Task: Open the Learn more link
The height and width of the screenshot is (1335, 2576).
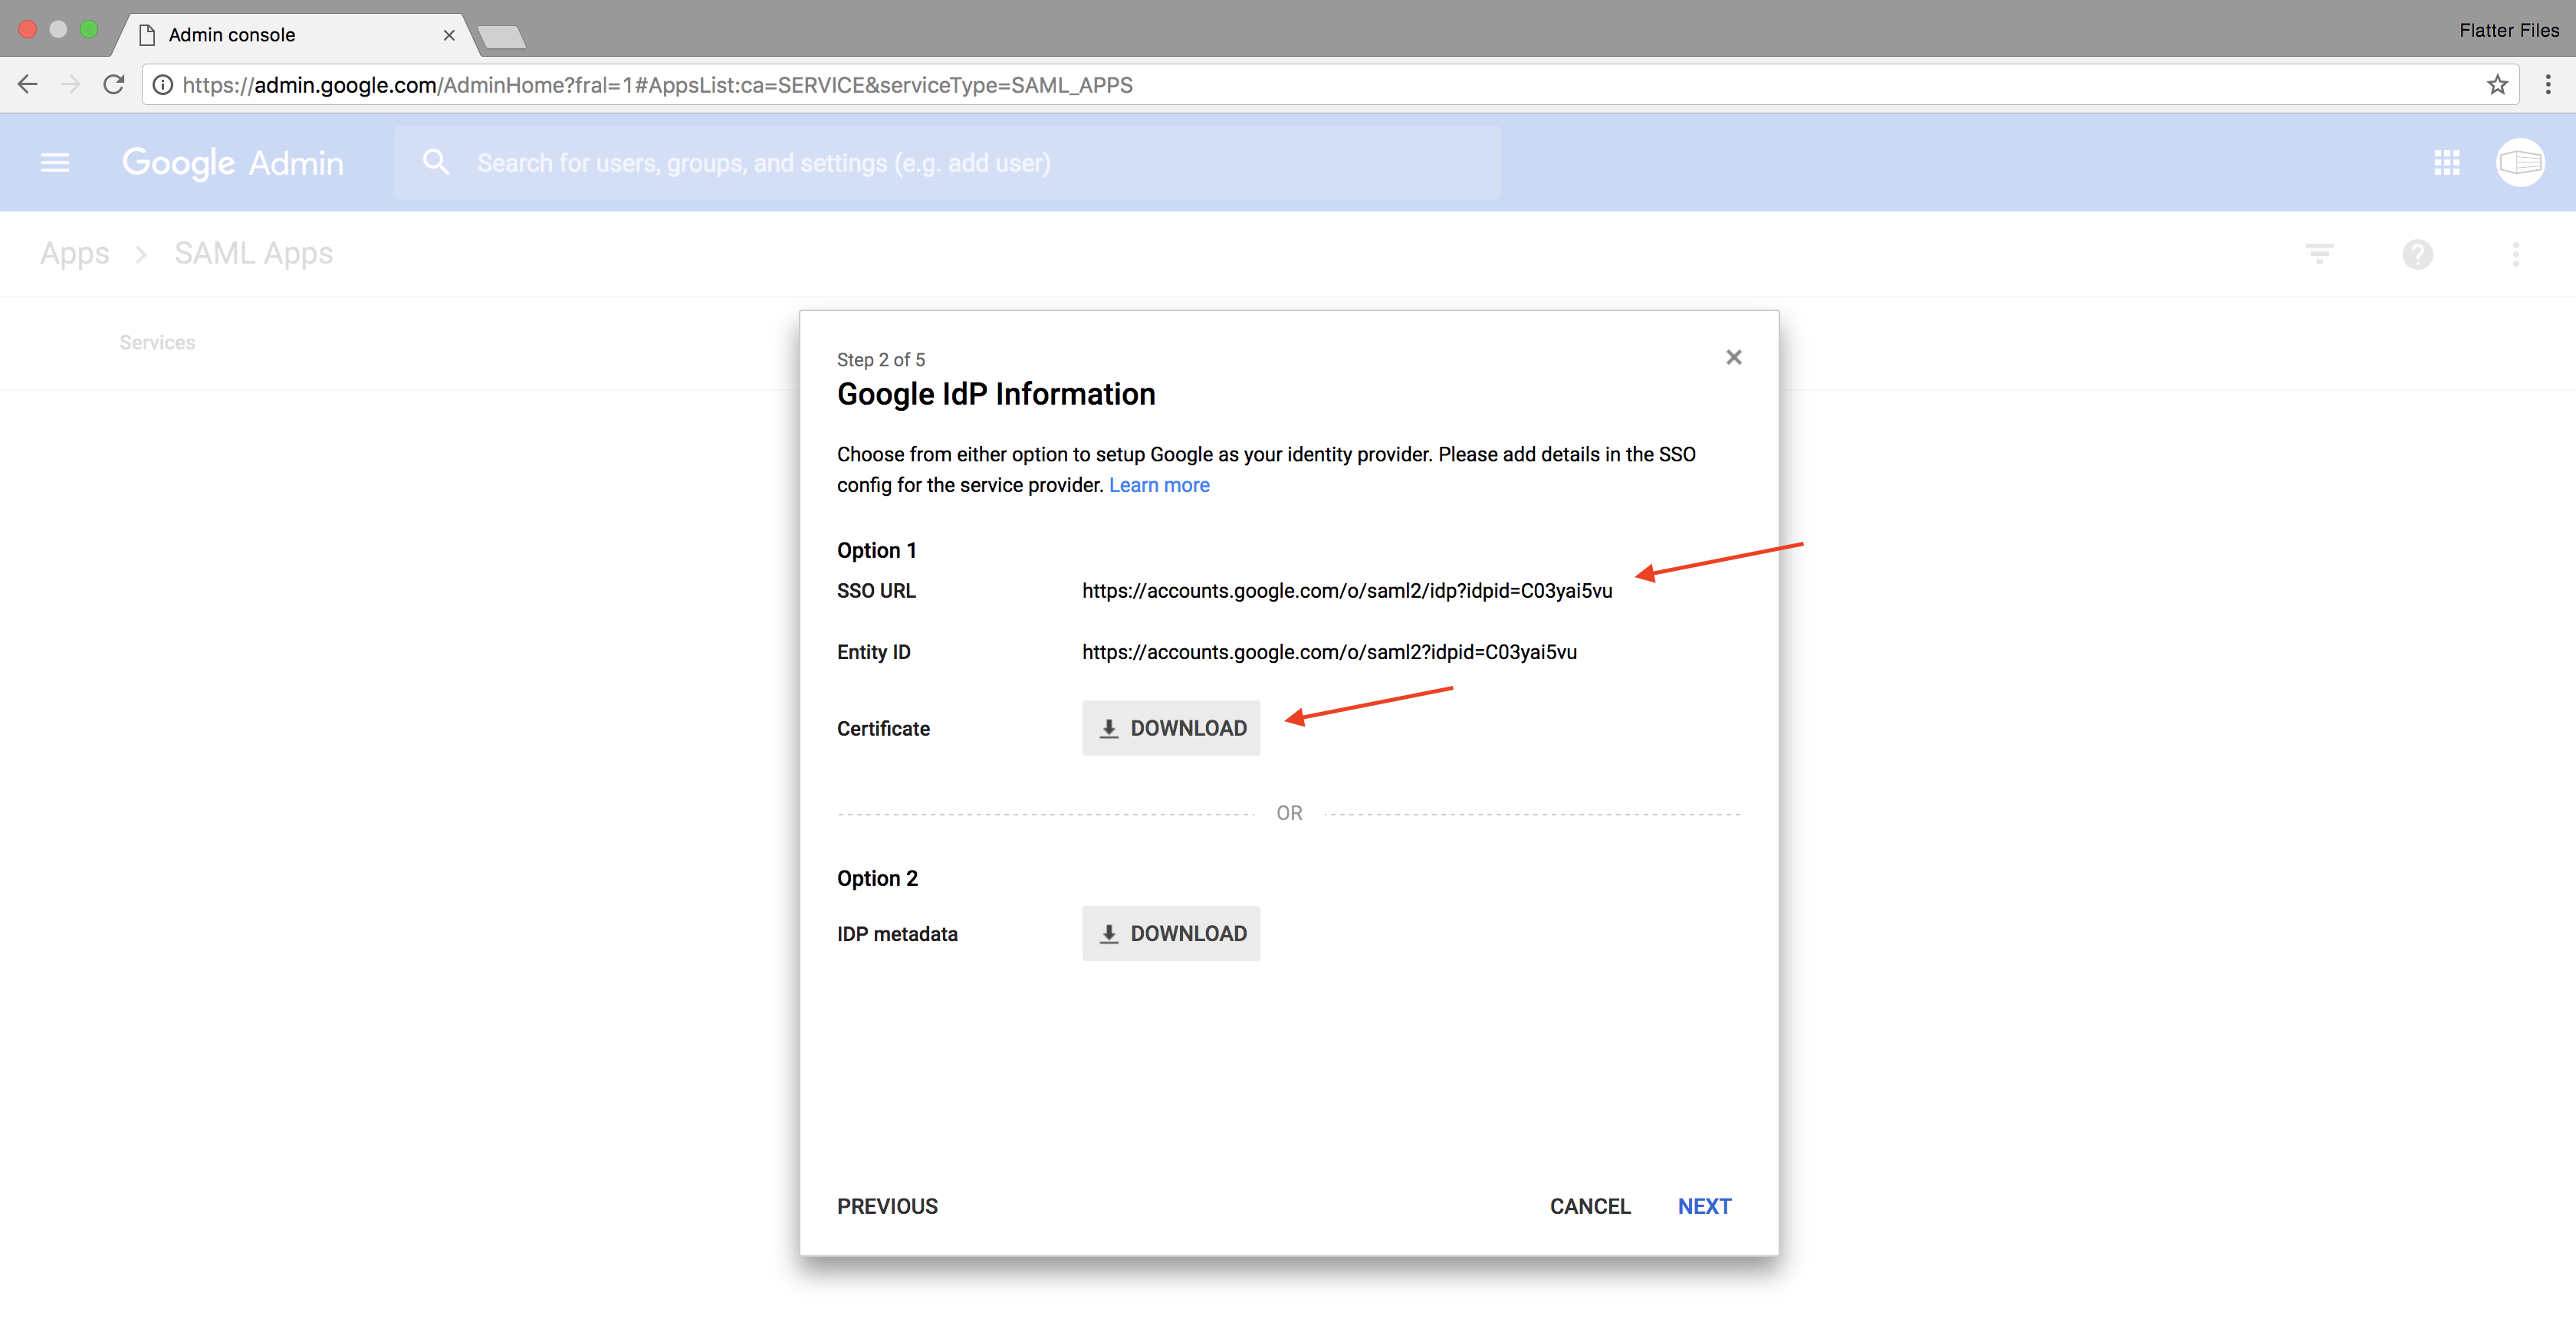Action: tap(1159, 484)
